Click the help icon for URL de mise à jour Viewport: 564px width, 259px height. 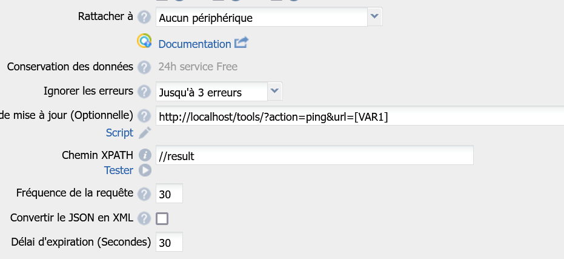point(144,116)
